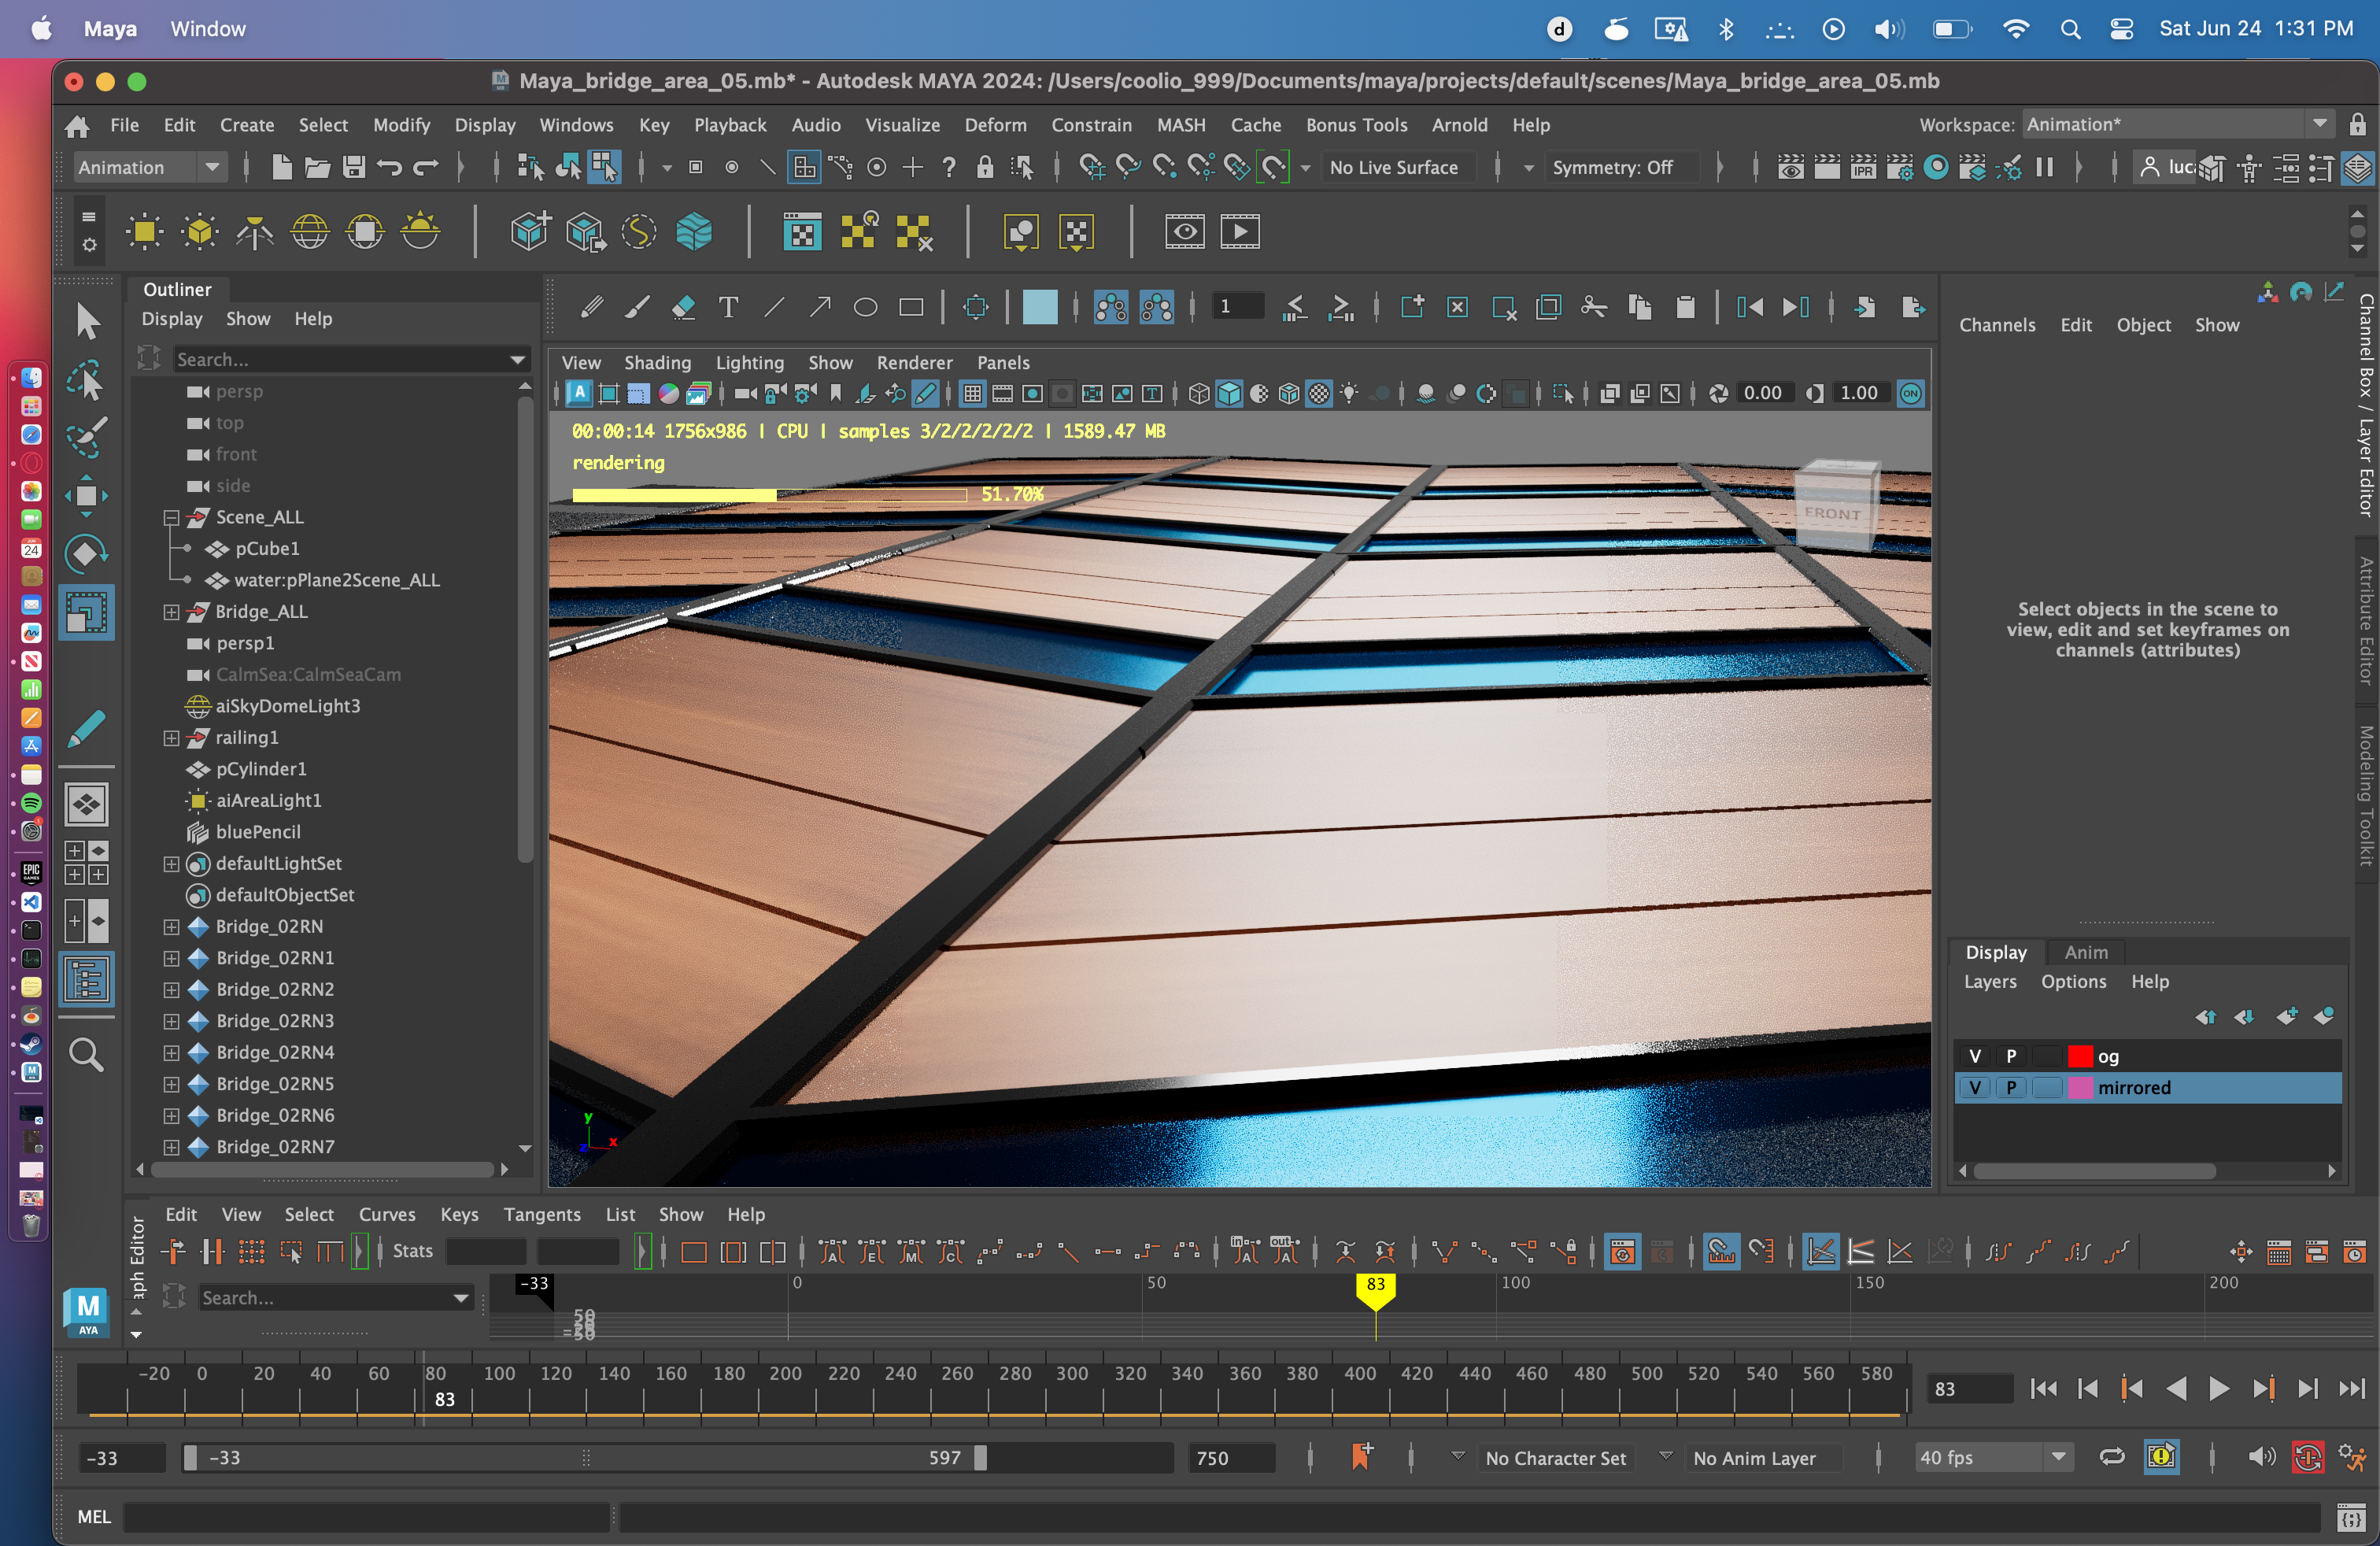
Task: Toggle the snap to grids magnet icon
Action: click(x=1092, y=167)
